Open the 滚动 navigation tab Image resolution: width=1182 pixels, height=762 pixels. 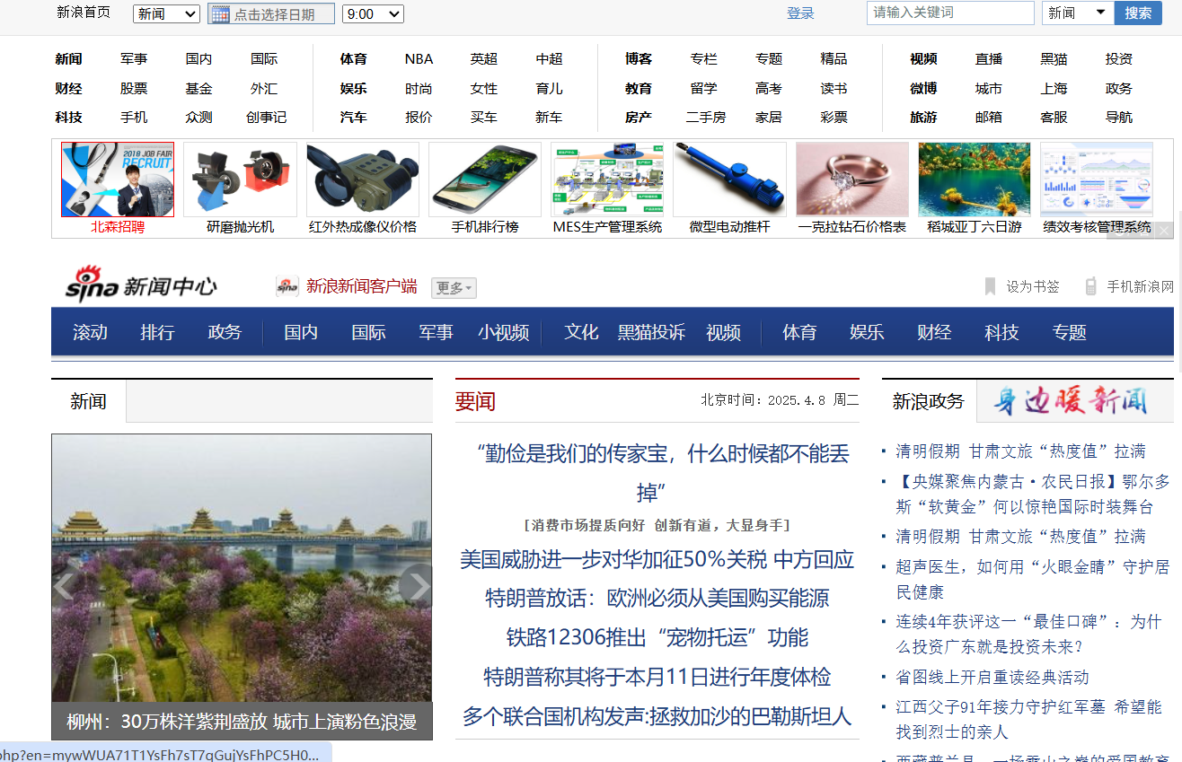click(x=90, y=332)
